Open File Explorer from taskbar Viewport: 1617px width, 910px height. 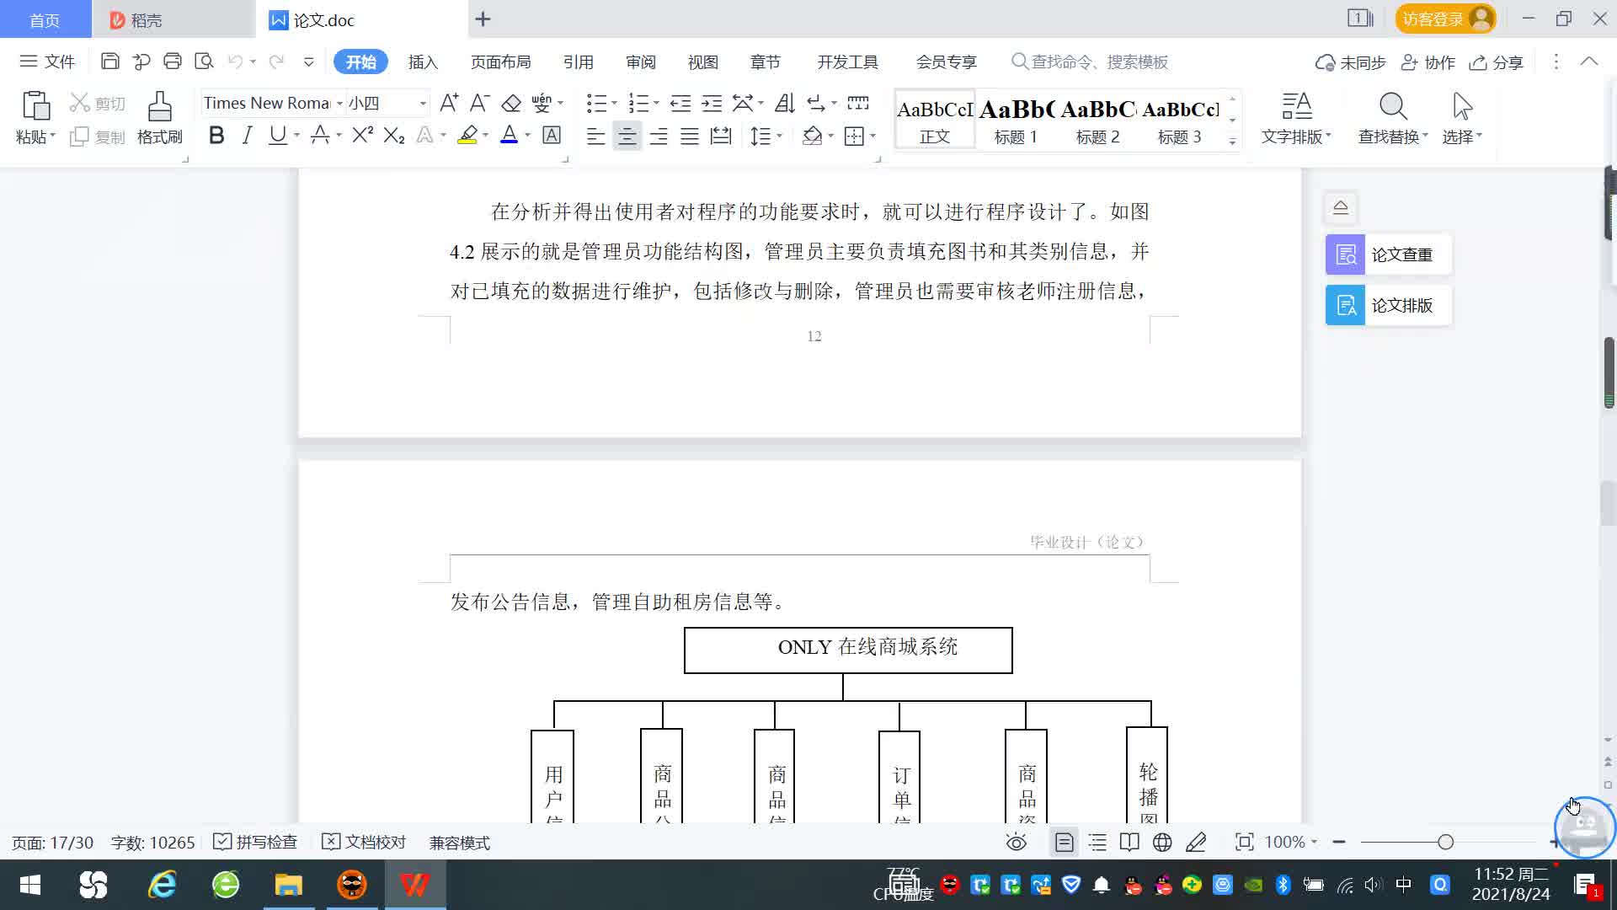point(289,885)
